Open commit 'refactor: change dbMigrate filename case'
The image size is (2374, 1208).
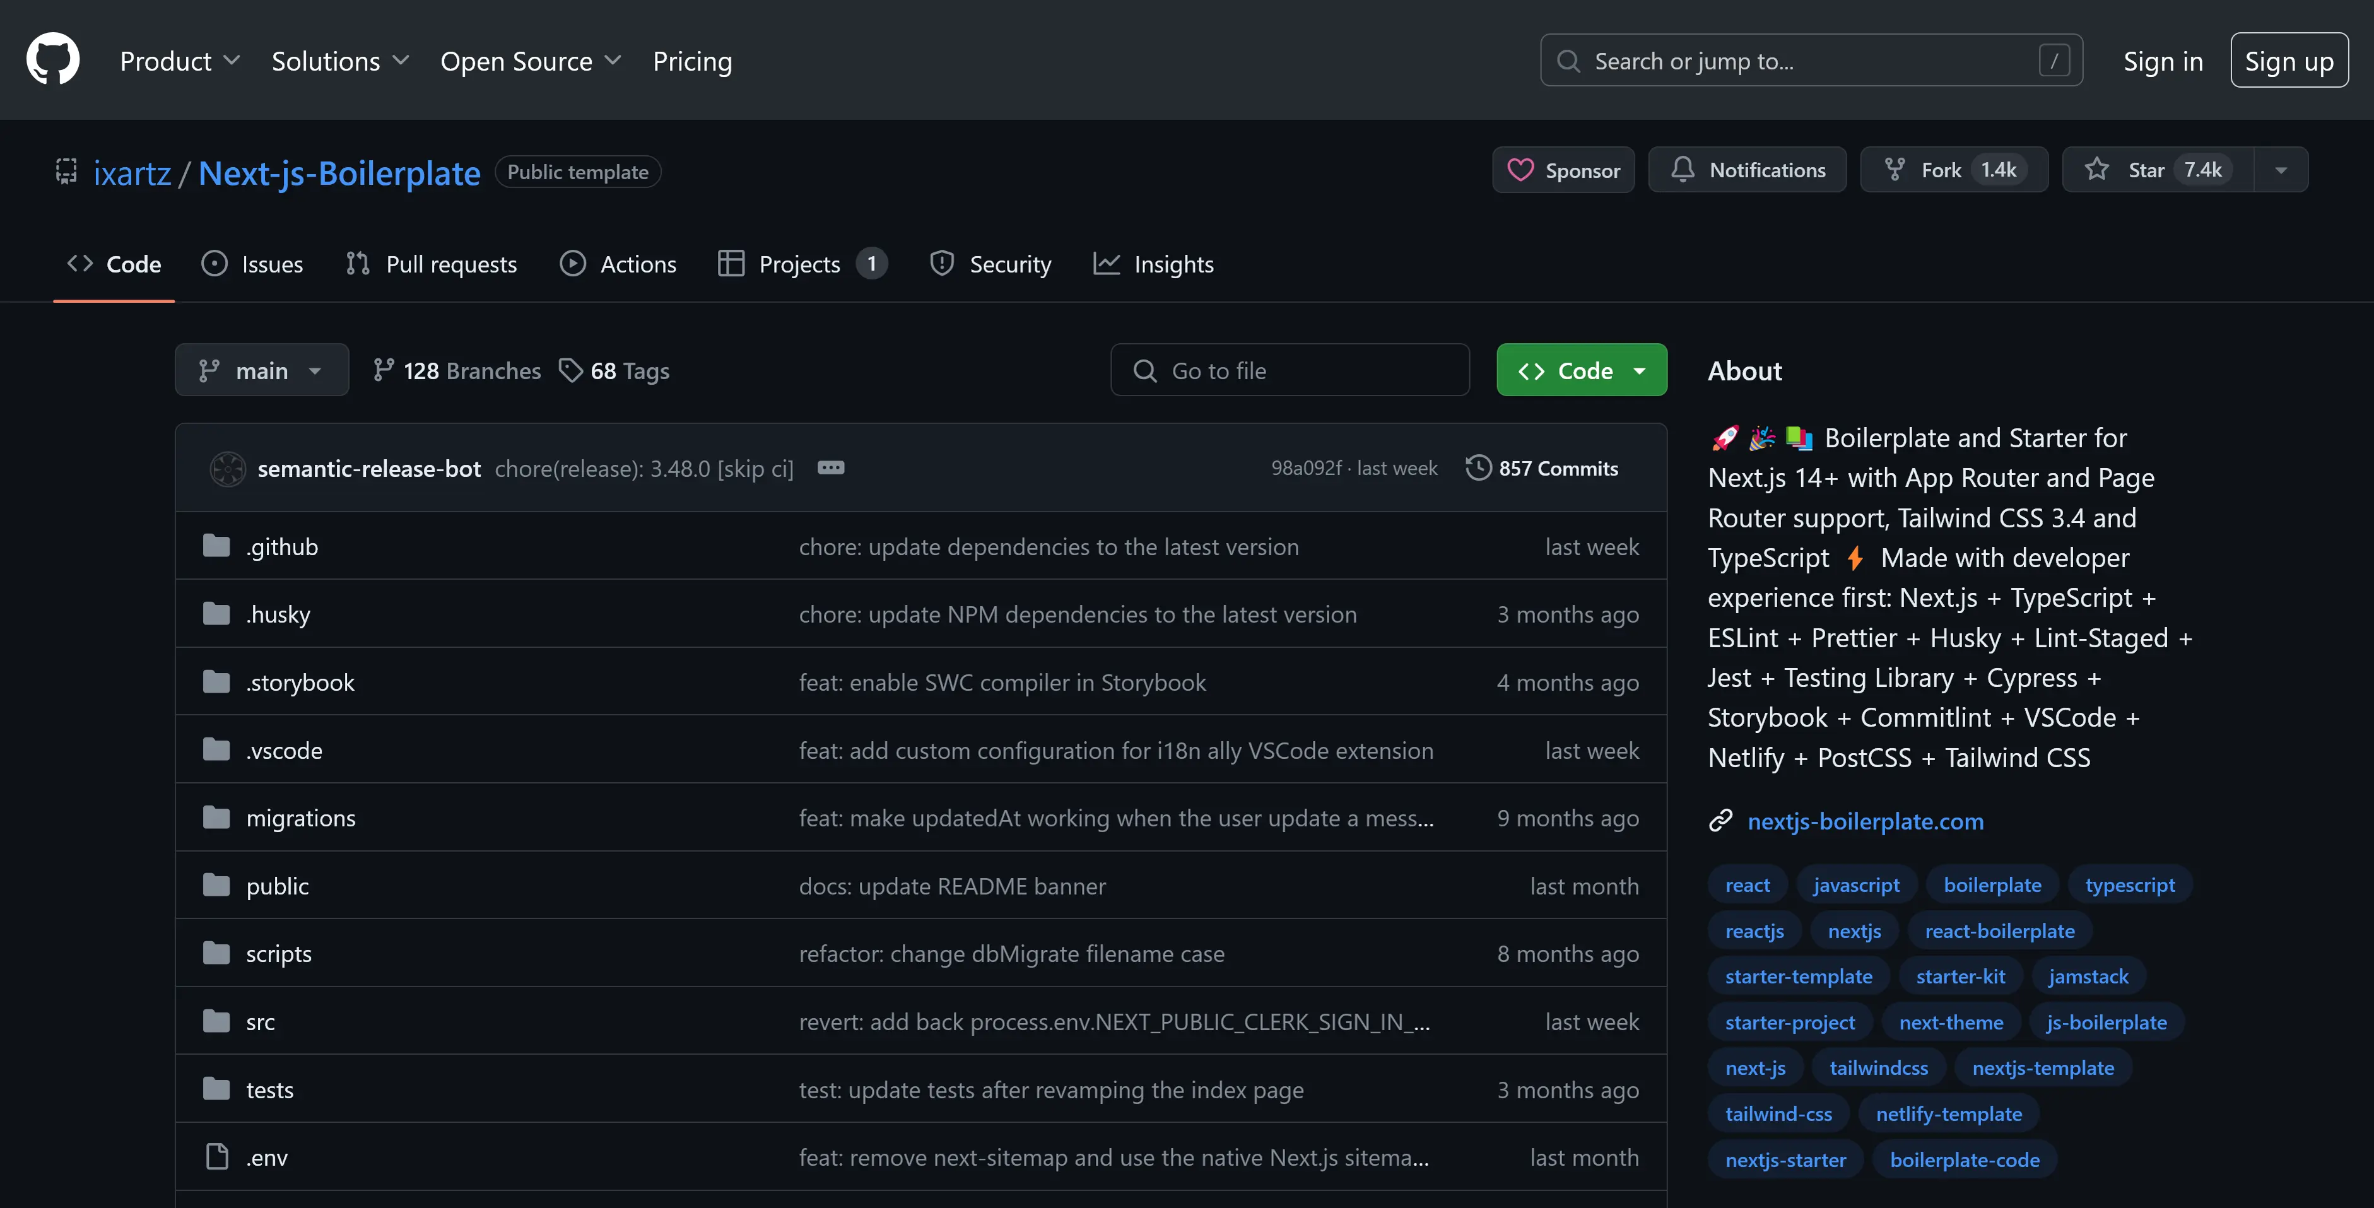[1011, 953]
